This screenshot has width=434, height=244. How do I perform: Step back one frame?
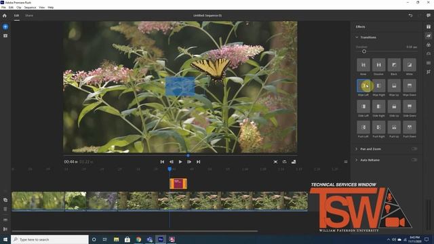tap(172, 162)
